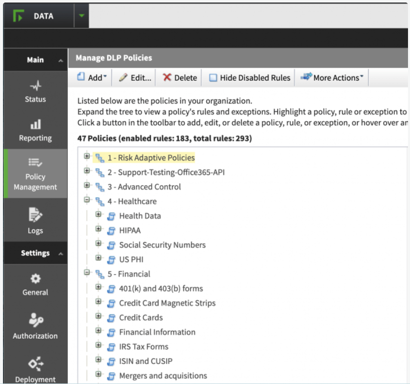Click the Edit toolbar button
This screenshot has width=410, height=384.
(135, 78)
